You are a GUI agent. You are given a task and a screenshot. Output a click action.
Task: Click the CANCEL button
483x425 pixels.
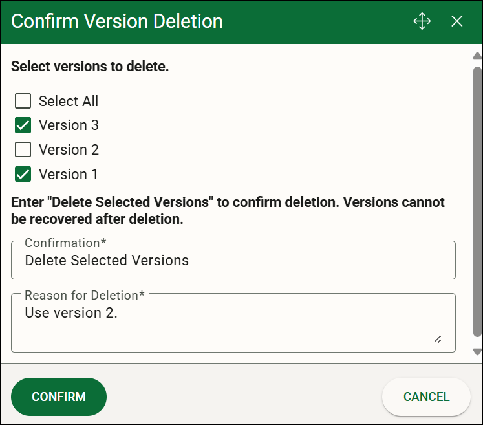426,397
